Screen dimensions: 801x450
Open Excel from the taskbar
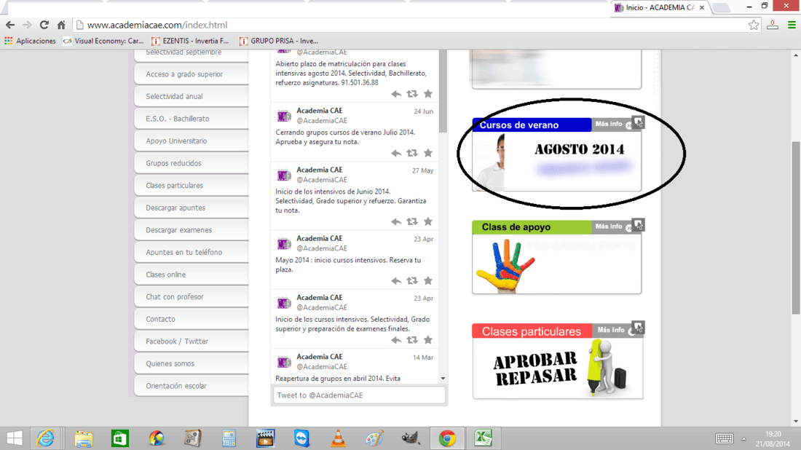(x=483, y=438)
